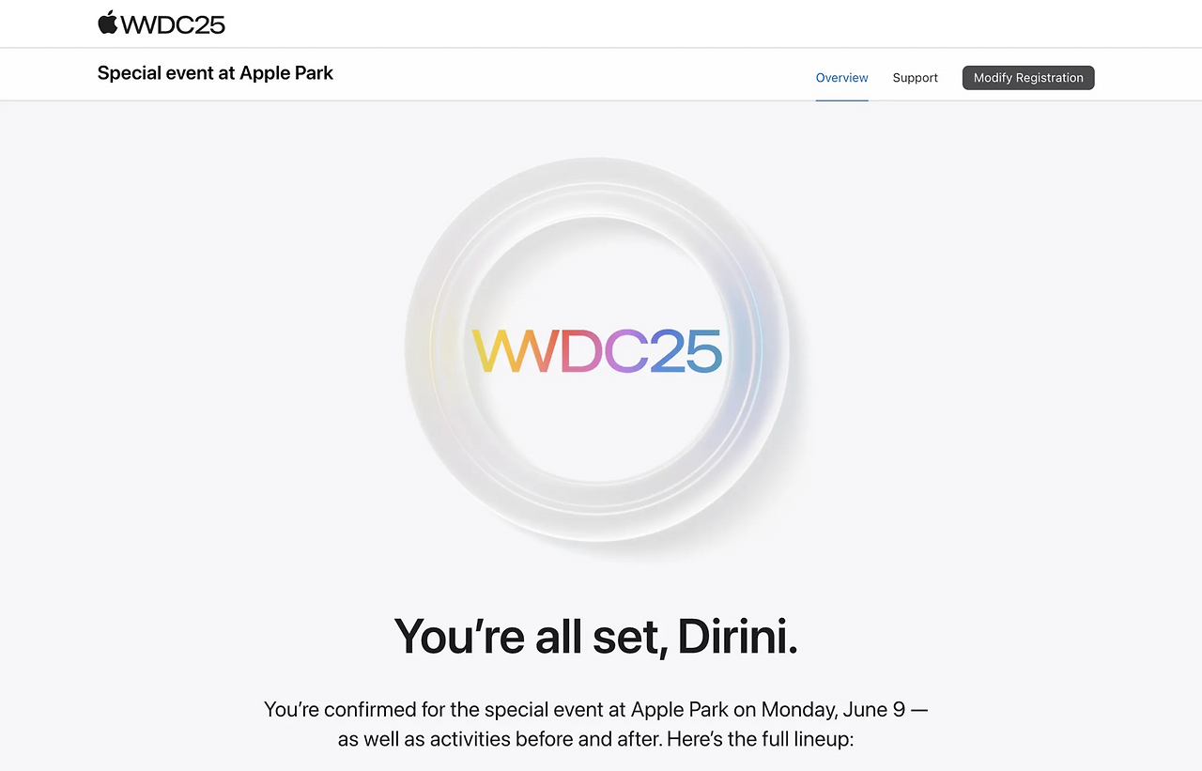Click the blue 25 in the hero logo
This screenshot has width=1202, height=771.
[686, 351]
